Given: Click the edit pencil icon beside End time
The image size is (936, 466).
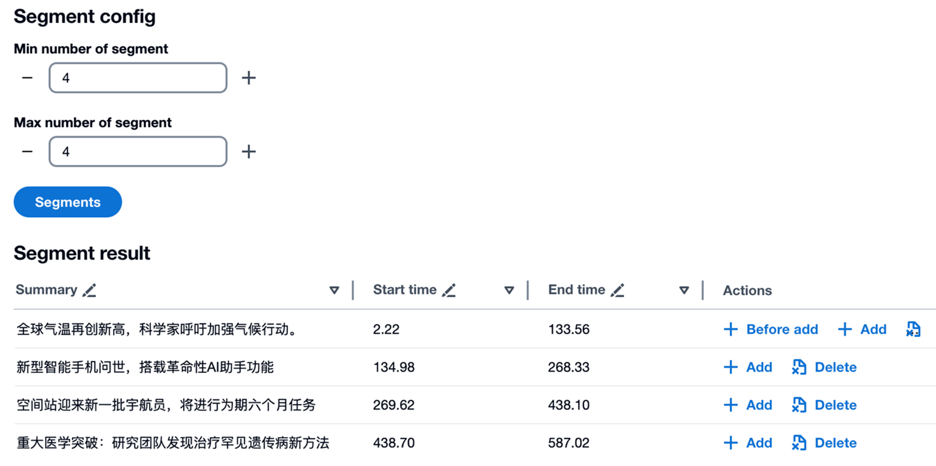Looking at the screenshot, I should (x=617, y=290).
